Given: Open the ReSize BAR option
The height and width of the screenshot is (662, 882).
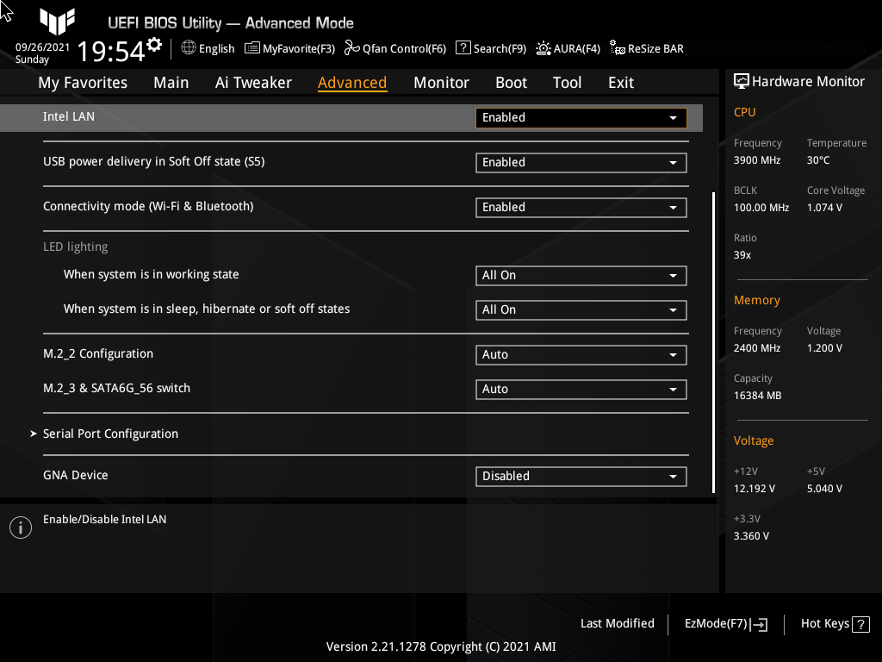Looking at the screenshot, I should (646, 48).
